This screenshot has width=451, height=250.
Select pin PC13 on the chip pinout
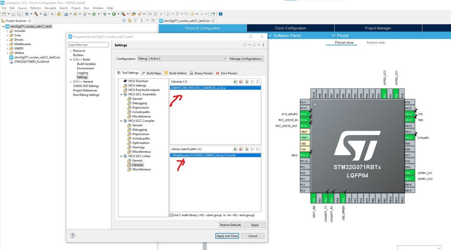click(304, 114)
